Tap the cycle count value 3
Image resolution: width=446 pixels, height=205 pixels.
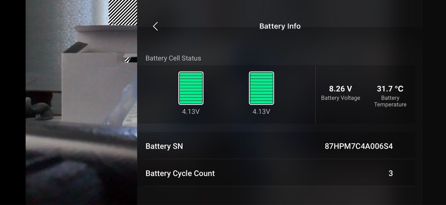(x=391, y=173)
